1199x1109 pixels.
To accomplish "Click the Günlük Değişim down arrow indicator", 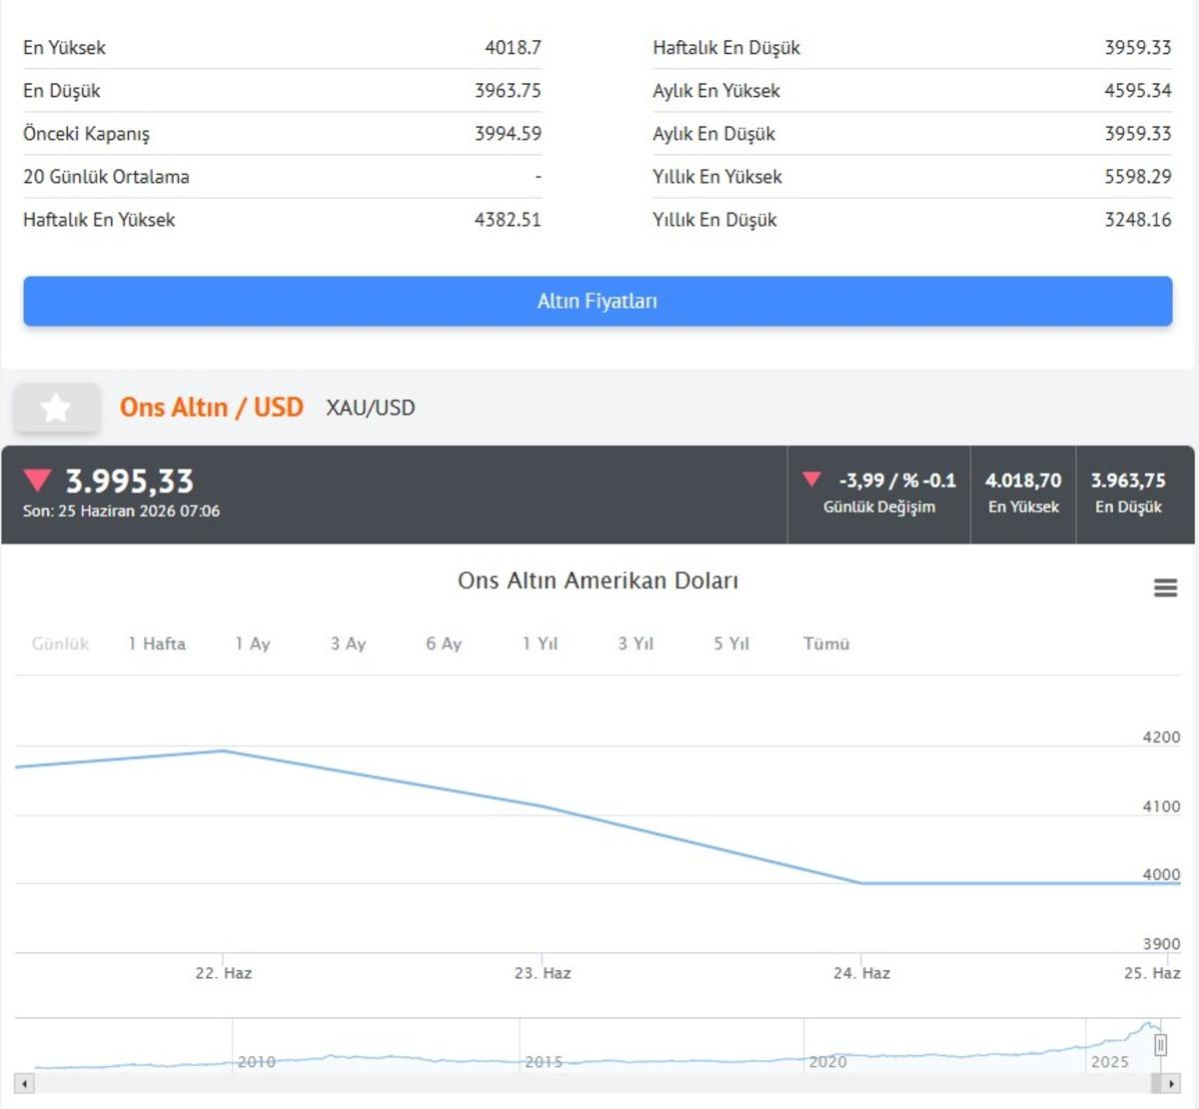I will (811, 480).
